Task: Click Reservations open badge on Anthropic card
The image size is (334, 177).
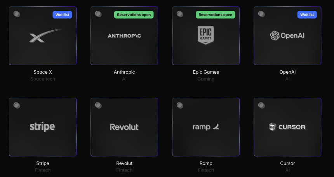Action: click(x=134, y=15)
